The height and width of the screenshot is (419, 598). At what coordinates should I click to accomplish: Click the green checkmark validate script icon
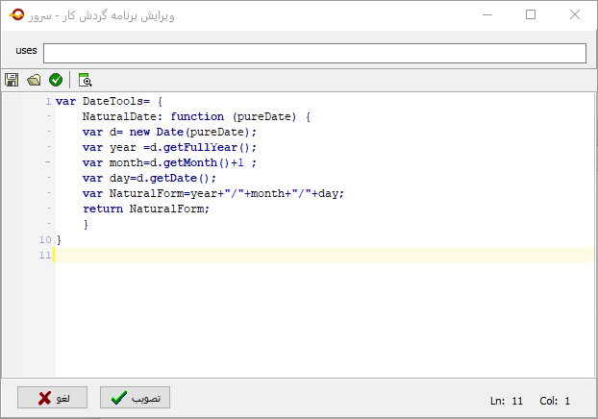tap(56, 80)
